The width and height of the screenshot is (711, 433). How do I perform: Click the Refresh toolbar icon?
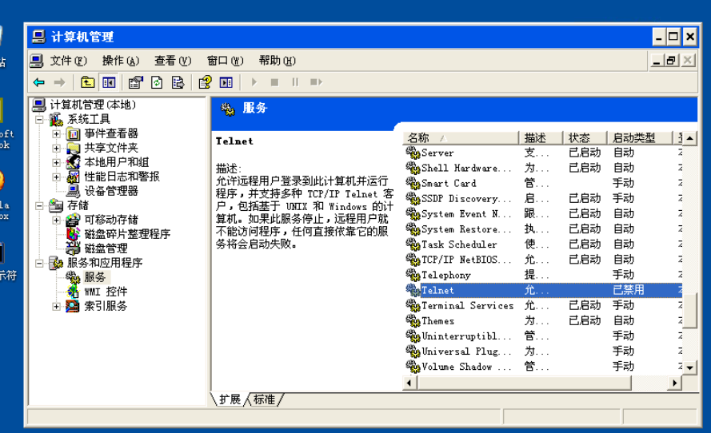click(x=157, y=82)
